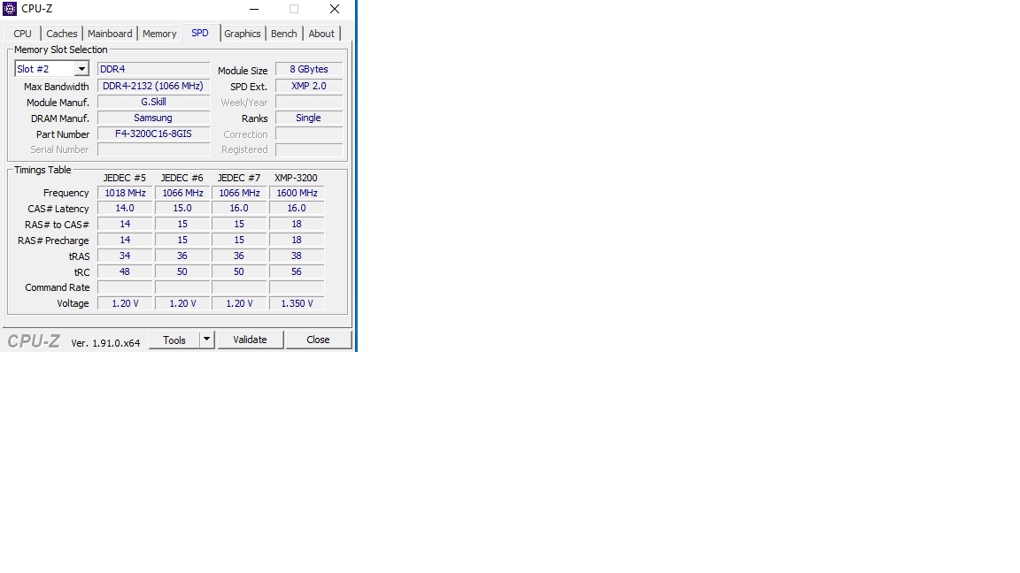Image resolution: width=1020 pixels, height=573 pixels.
Task: Click the 1018 MHz frequency cell
Action: tap(125, 193)
